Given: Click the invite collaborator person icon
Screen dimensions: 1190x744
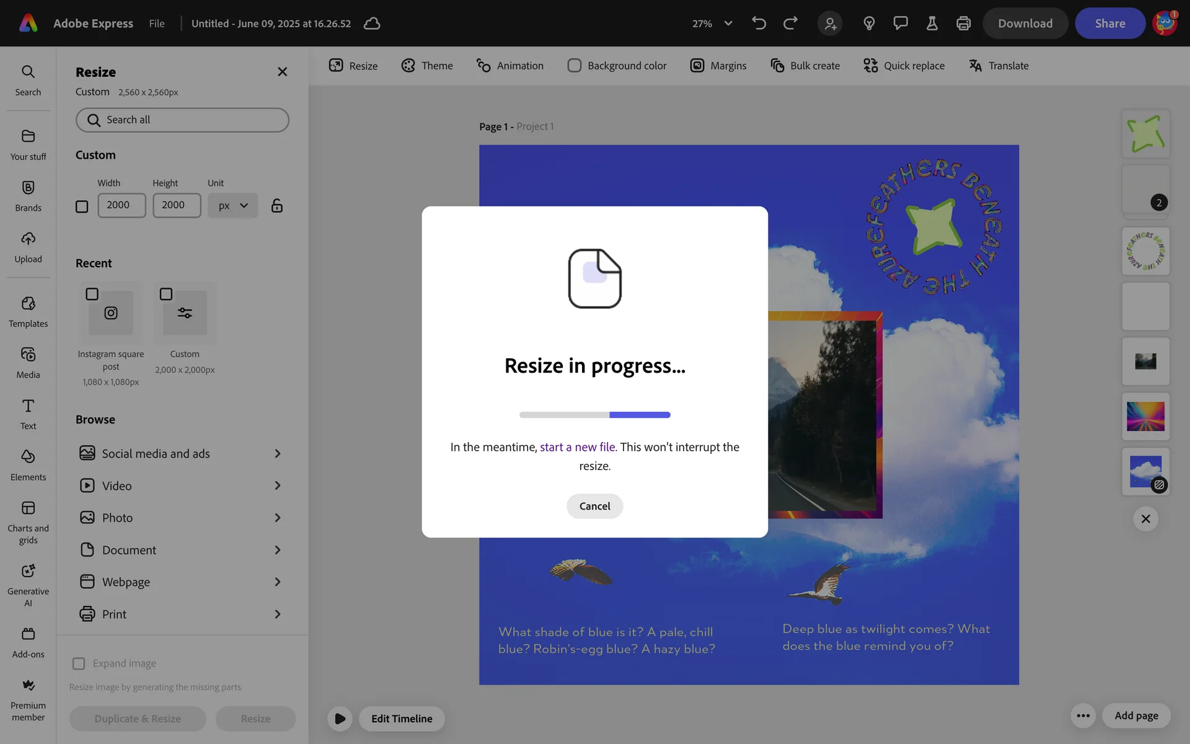Looking at the screenshot, I should pos(830,24).
